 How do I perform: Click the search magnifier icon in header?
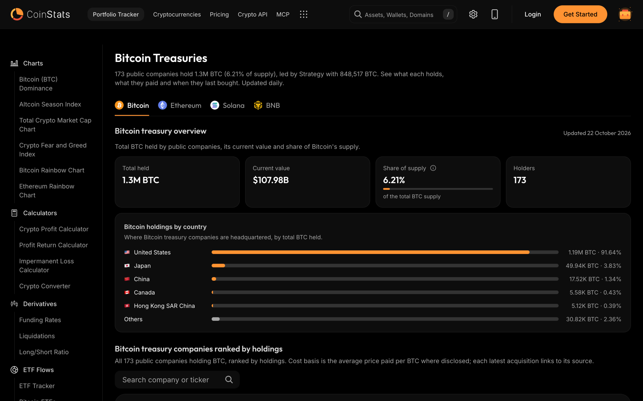[x=358, y=14]
